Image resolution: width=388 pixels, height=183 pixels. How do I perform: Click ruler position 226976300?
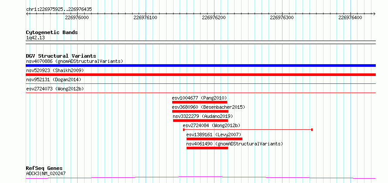(x=282, y=17)
